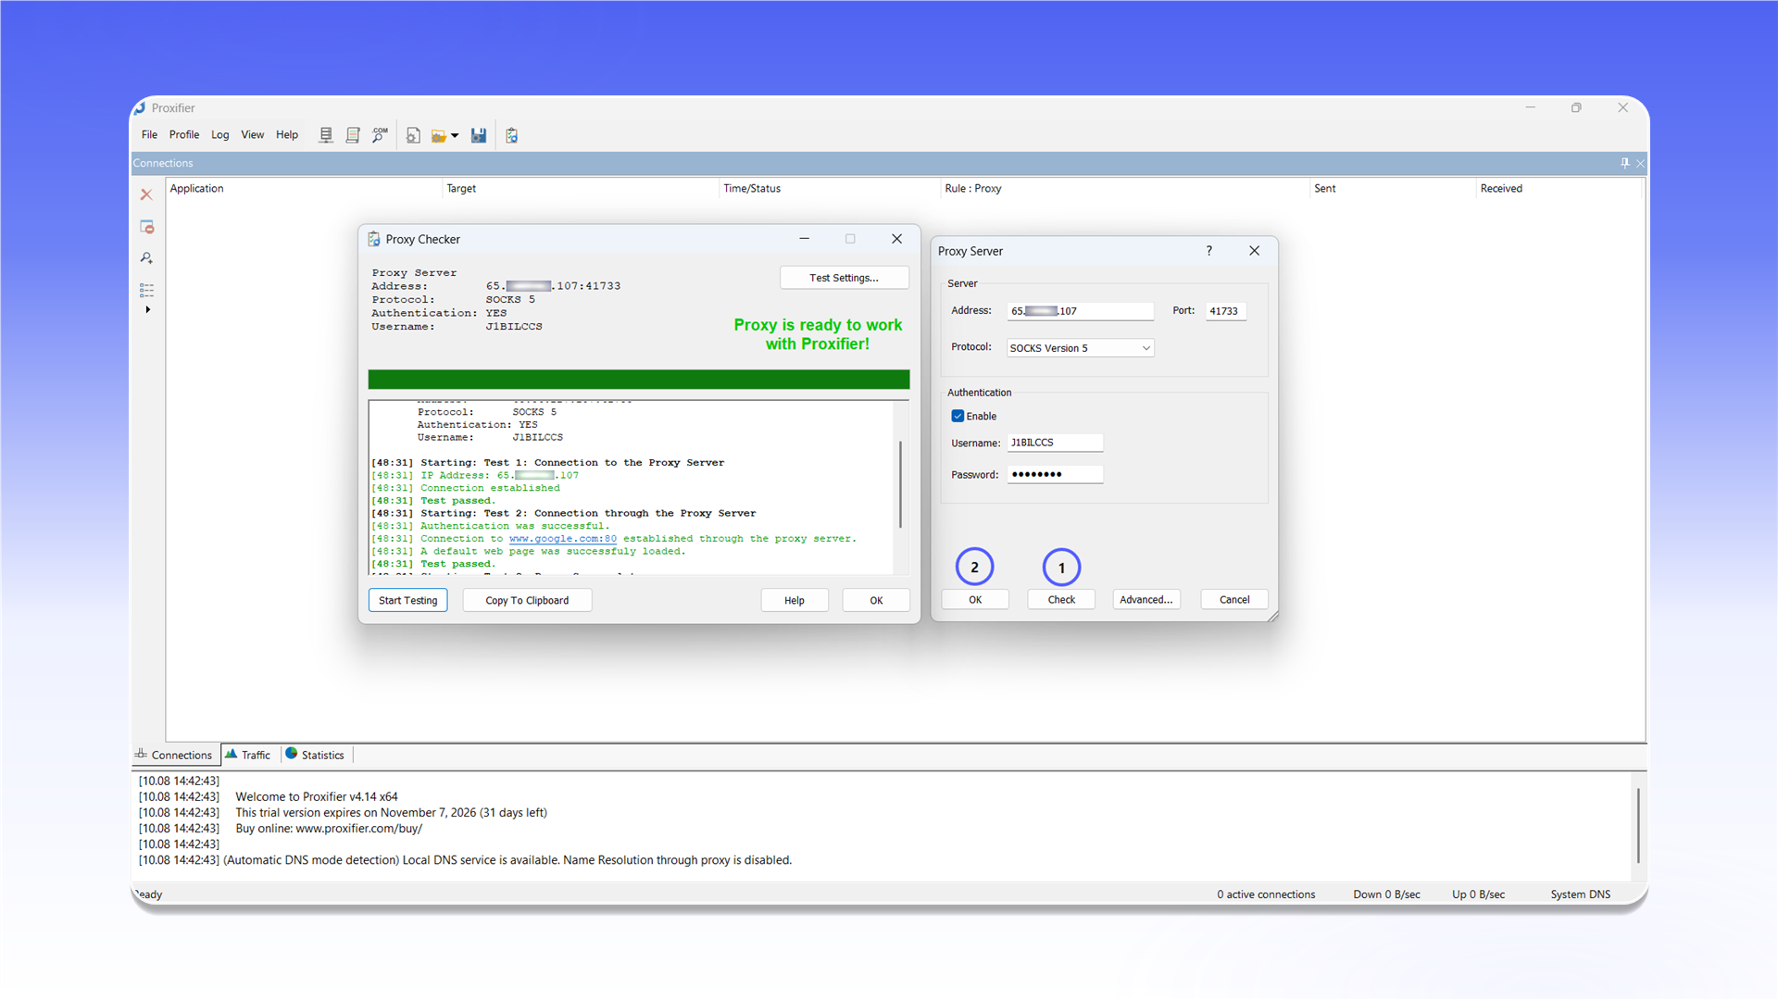This screenshot has height=1000, width=1778.
Task: Click question mark in Proxy Server dialog
Action: pos(1208,251)
